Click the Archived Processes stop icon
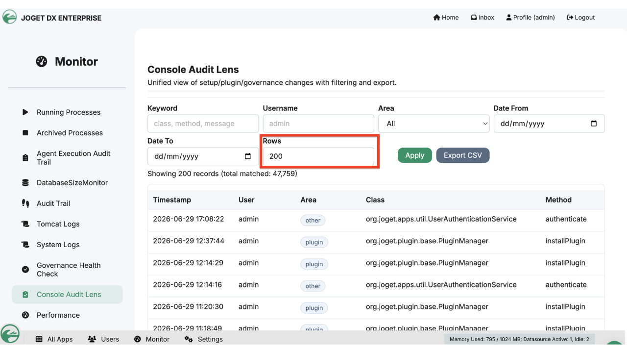Viewport: 627px width, 353px height. click(25, 133)
